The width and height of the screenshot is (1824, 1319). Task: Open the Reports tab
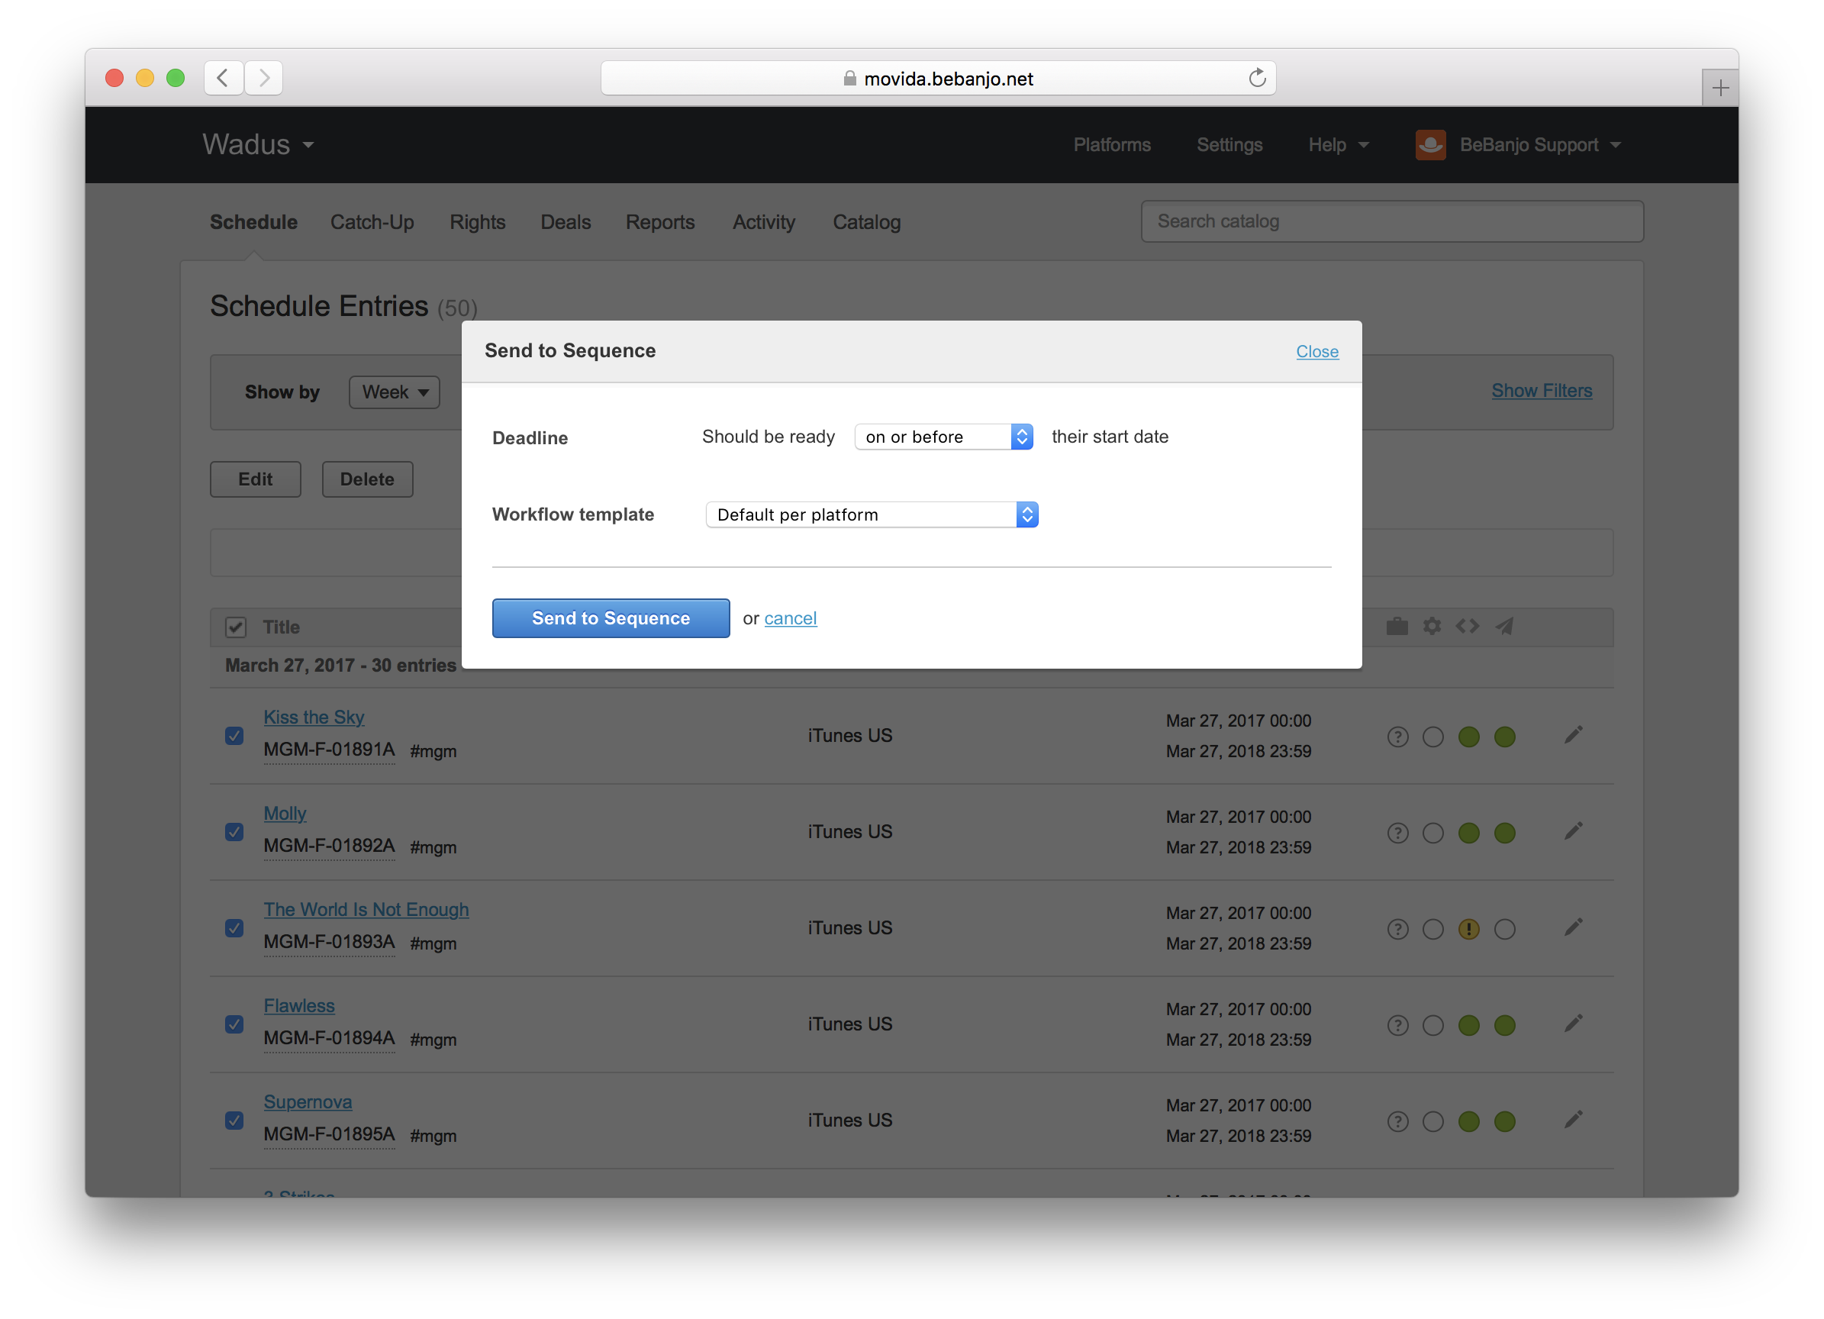(x=659, y=222)
